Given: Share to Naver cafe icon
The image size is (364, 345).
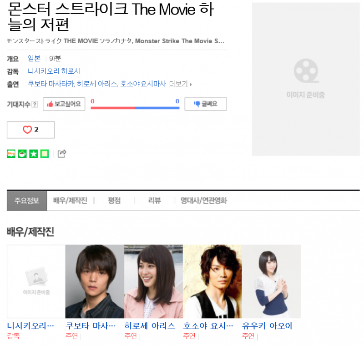Looking at the screenshot, I should pyautogui.click(x=22, y=154).
